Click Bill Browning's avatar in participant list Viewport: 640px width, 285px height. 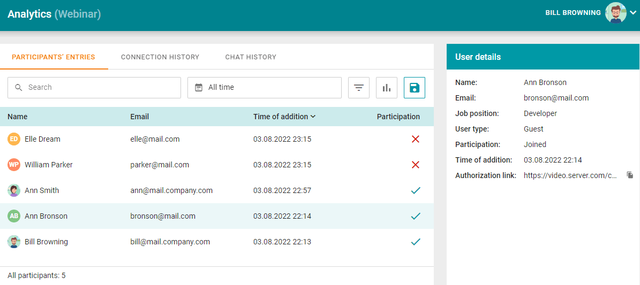click(14, 242)
